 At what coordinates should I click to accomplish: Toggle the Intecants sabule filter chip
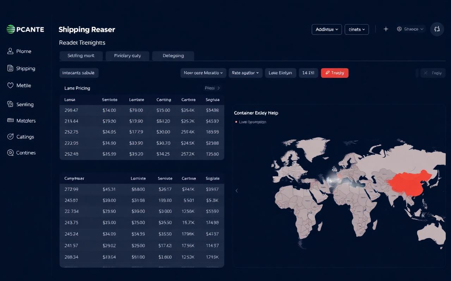(79, 73)
